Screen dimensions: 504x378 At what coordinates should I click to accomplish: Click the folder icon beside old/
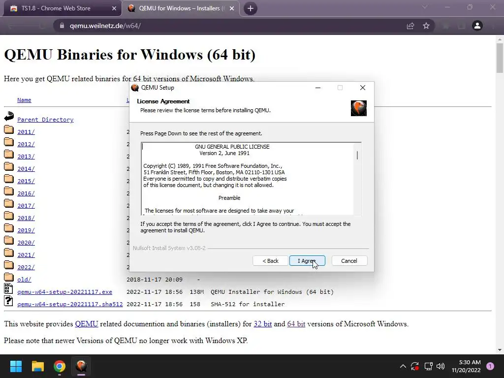pos(9,278)
